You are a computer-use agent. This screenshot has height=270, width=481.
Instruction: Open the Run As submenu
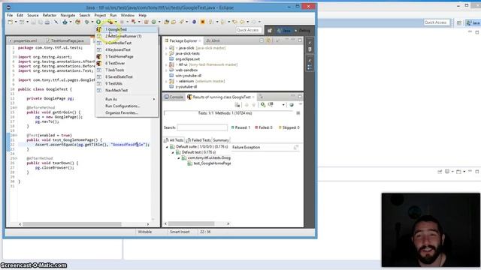[127, 99]
